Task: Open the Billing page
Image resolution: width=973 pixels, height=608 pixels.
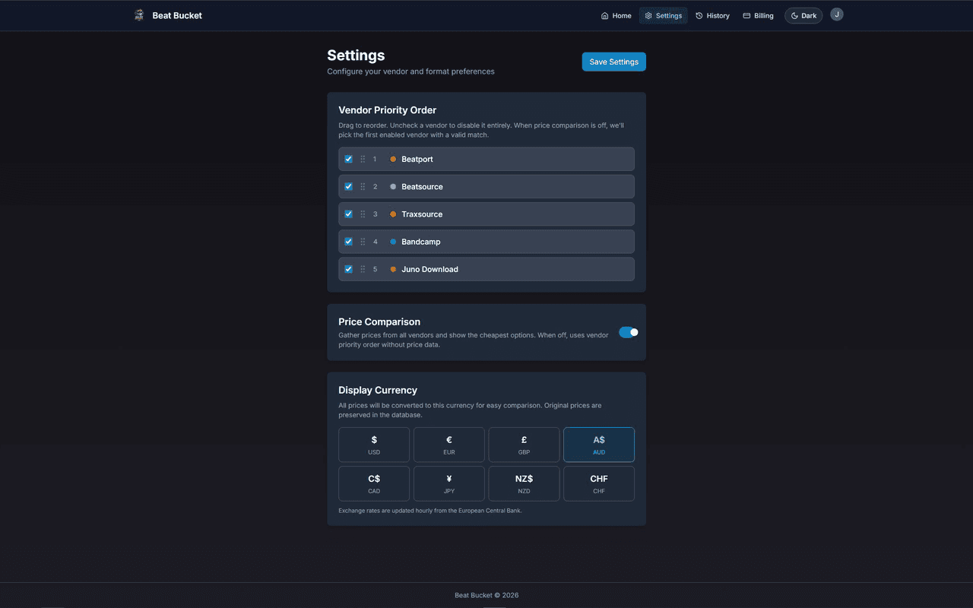Action: point(758,15)
